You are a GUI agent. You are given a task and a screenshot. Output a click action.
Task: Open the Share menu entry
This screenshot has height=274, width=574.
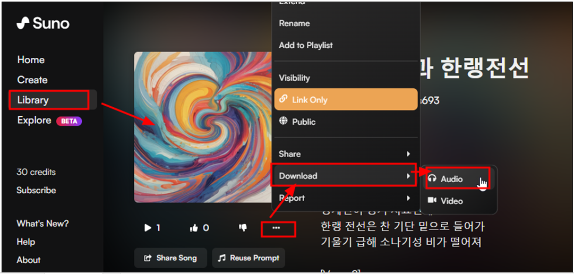point(346,154)
